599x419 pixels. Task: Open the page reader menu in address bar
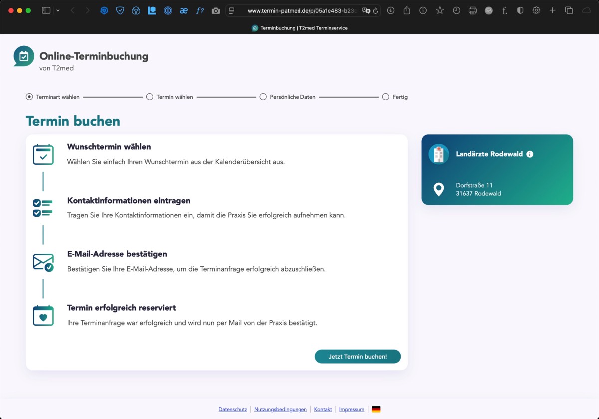pyautogui.click(x=232, y=10)
